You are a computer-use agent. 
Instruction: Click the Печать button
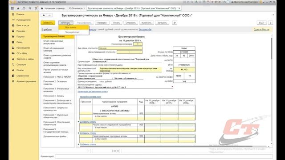(x=116, y=23)
